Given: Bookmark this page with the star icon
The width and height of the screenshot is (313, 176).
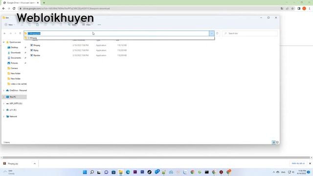Looking at the screenshot, I should pos(292,8).
